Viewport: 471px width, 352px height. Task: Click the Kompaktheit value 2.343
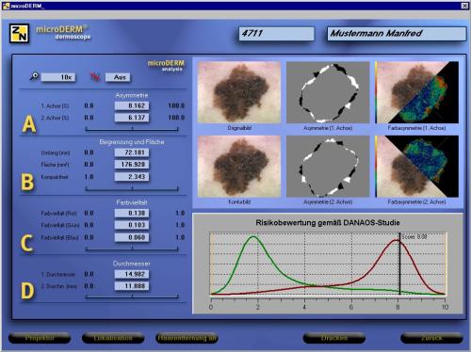(x=132, y=177)
